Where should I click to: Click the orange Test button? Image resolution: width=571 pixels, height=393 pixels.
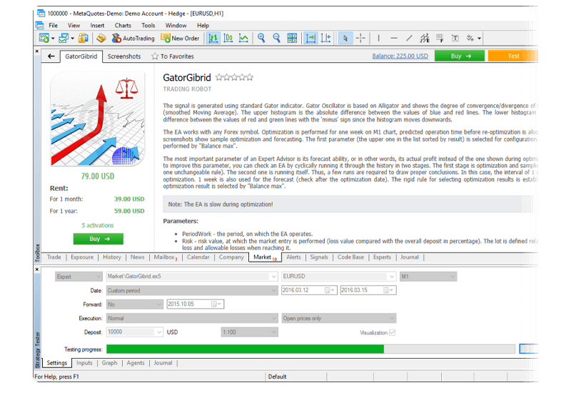(512, 56)
